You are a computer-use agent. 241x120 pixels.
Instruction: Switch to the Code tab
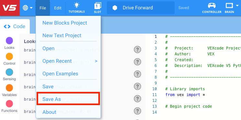[x=15, y=27]
